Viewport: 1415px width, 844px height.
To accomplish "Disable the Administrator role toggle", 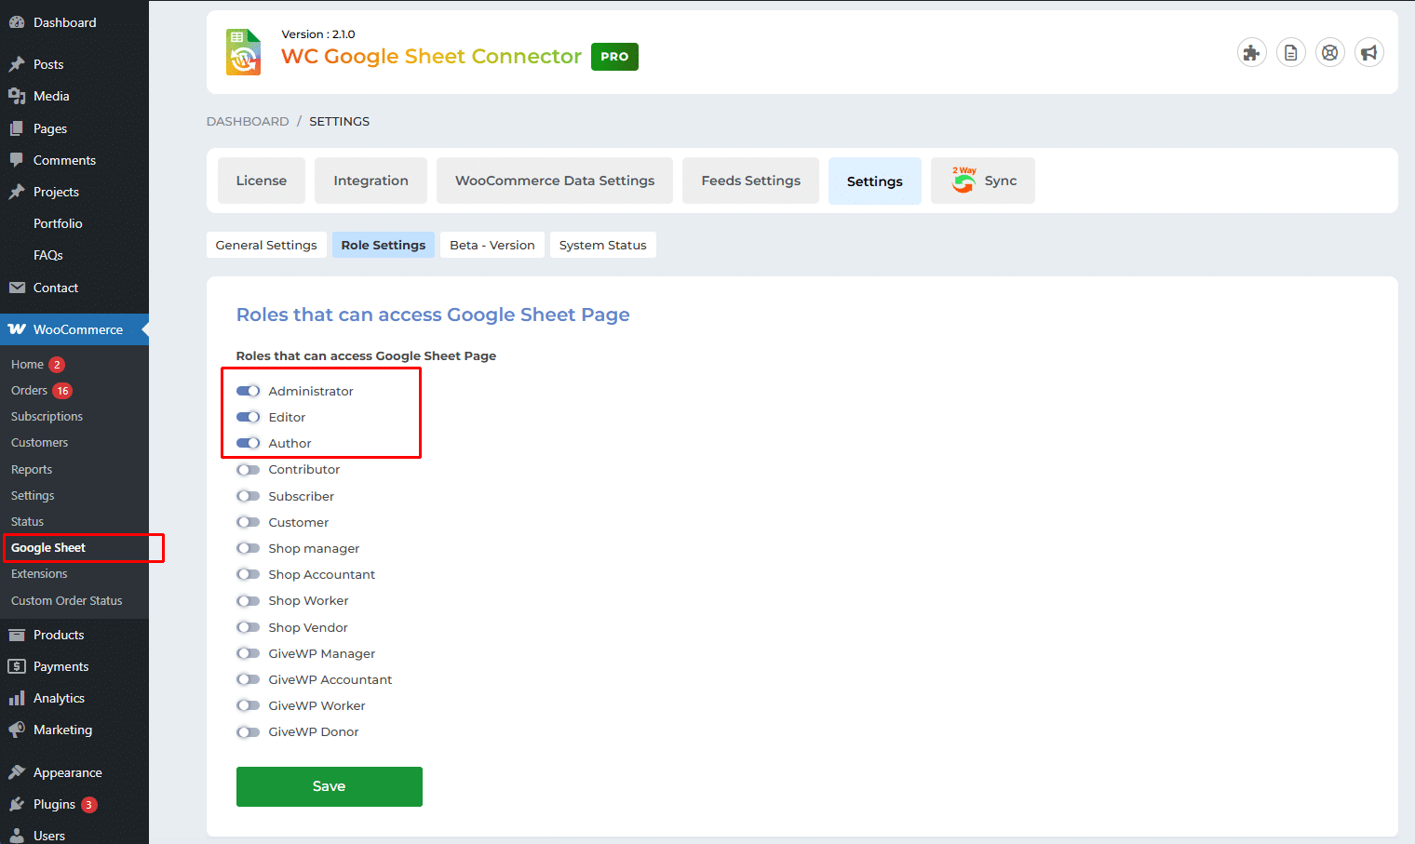I will [x=248, y=391].
